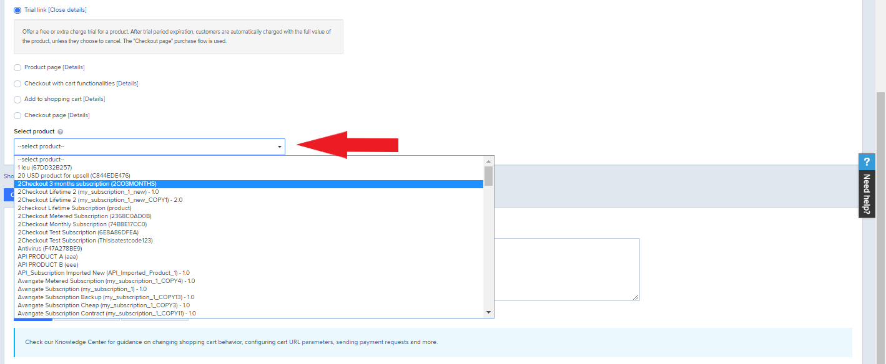This screenshot has height=364, width=886.
Task: Open Details for Checkout with cart functionalities
Action: [x=127, y=84]
